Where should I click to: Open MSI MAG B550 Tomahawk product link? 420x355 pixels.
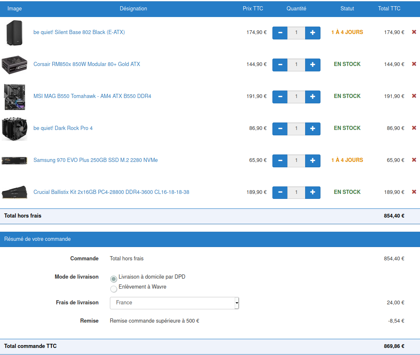tap(92, 96)
